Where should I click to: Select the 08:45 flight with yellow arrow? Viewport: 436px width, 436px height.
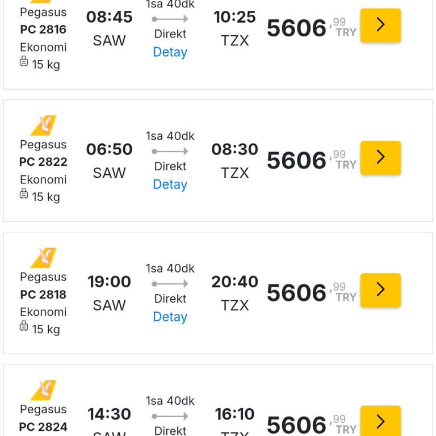380,25
